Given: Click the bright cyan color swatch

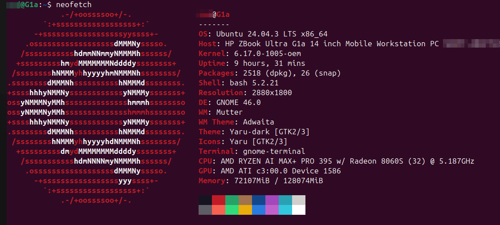Looking at the screenshot, I should (285, 210).
